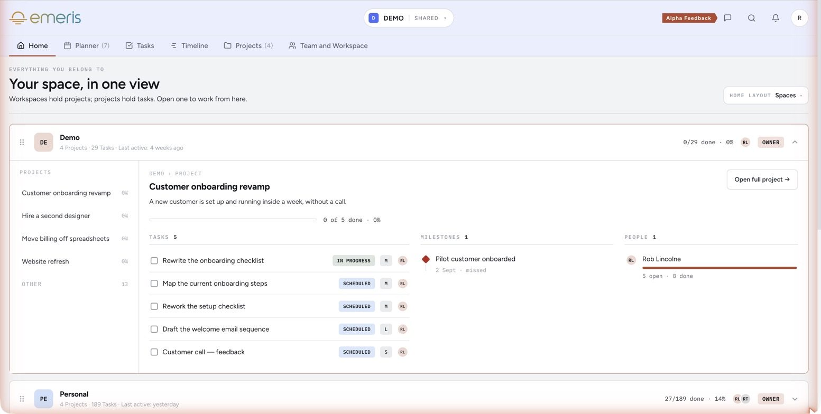Image resolution: width=821 pixels, height=414 pixels.
Task: Click RT avatar in Personal workspace header
Action: [745, 399]
